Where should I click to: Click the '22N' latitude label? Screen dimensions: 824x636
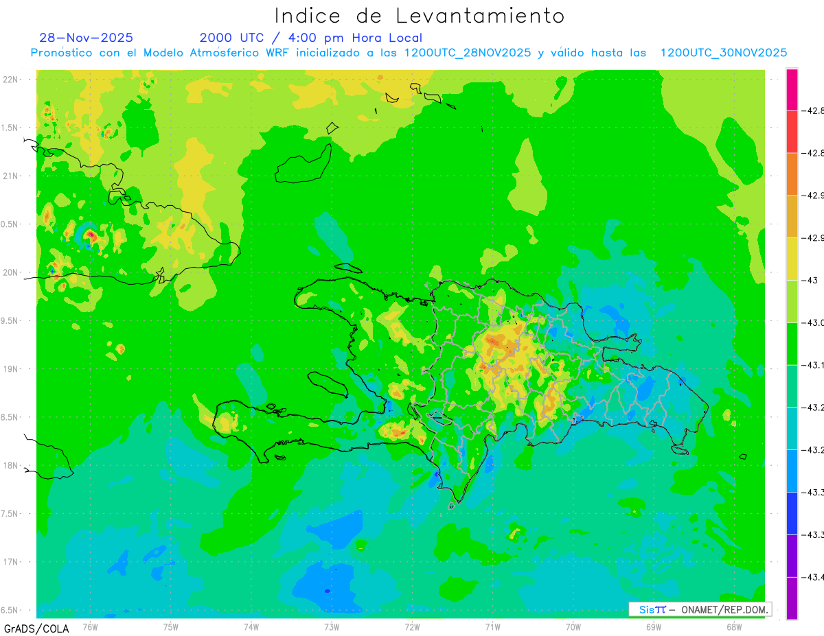pyautogui.click(x=10, y=79)
